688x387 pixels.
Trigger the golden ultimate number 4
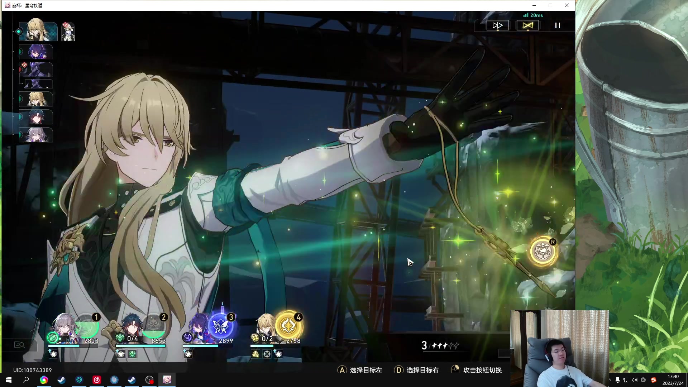(x=288, y=326)
